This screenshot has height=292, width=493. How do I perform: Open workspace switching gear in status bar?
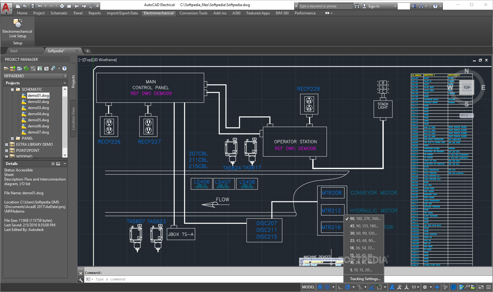[425, 287]
